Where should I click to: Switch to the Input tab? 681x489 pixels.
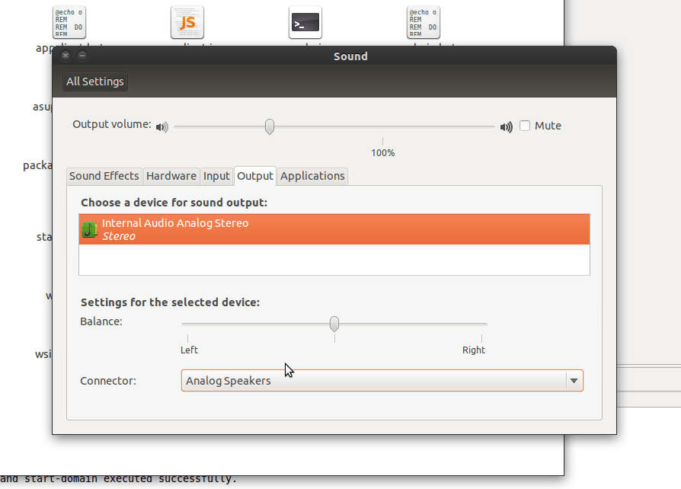point(216,176)
